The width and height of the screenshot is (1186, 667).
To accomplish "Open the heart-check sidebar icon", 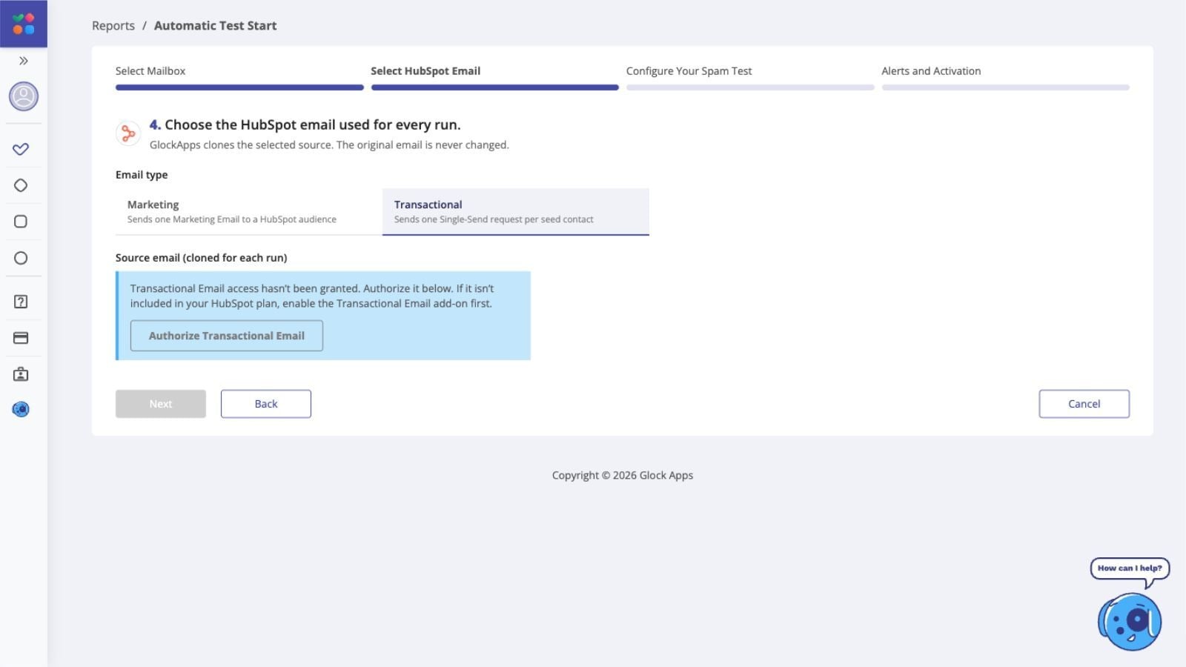I will (21, 149).
